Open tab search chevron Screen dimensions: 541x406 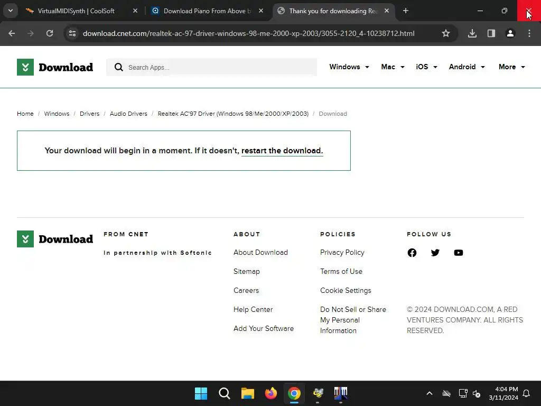click(11, 11)
